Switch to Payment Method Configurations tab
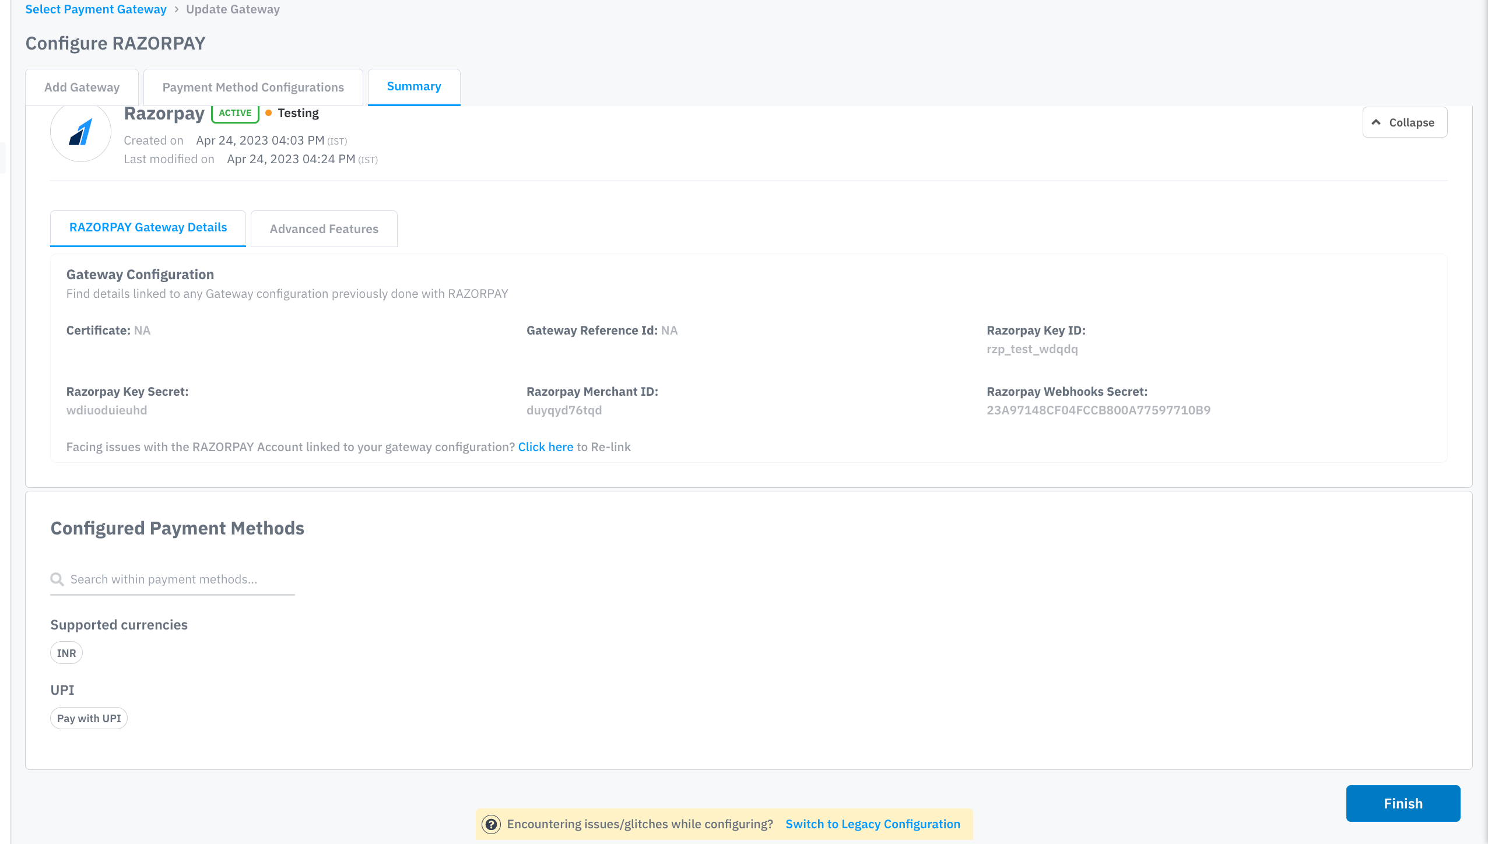The width and height of the screenshot is (1488, 844). click(253, 87)
